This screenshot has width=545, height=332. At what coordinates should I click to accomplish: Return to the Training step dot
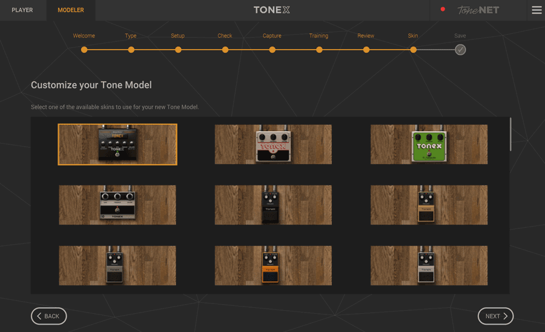319,50
